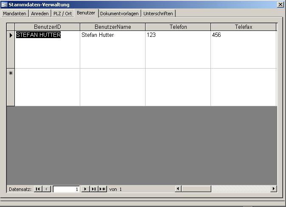Screen dimensions: 286x207
Task: Create new record with asterisk navigation button
Action: coord(102,189)
